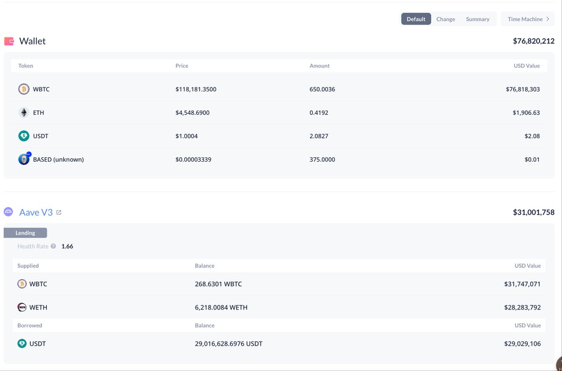This screenshot has height=371, width=562.
Task: Click the Health Rate value 1.66
Action: click(67, 246)
